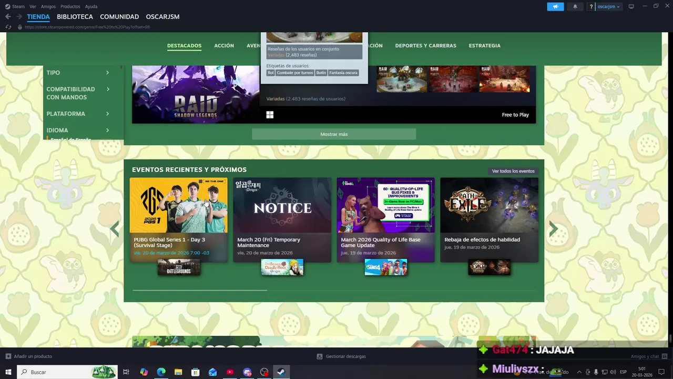Open the notifications bell
This screenshot has height=379, width=673.
pyautogui.click(x=575, y=6)
